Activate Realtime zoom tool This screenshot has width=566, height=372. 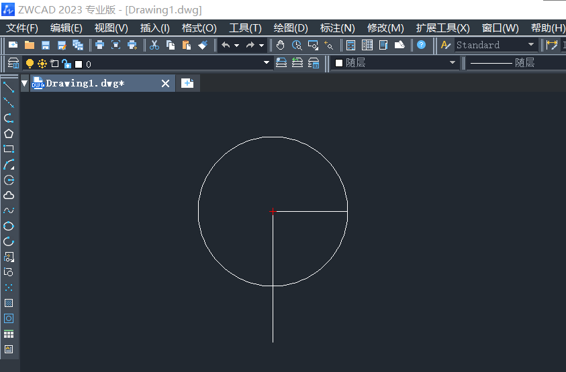297,45
